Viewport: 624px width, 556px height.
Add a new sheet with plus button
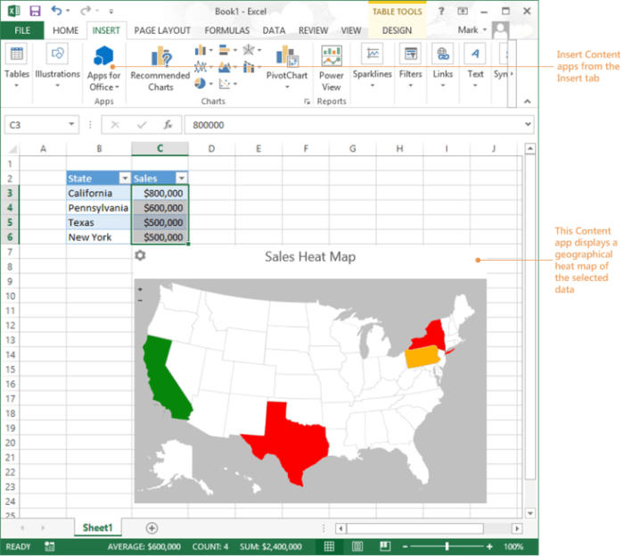point(152,528)
